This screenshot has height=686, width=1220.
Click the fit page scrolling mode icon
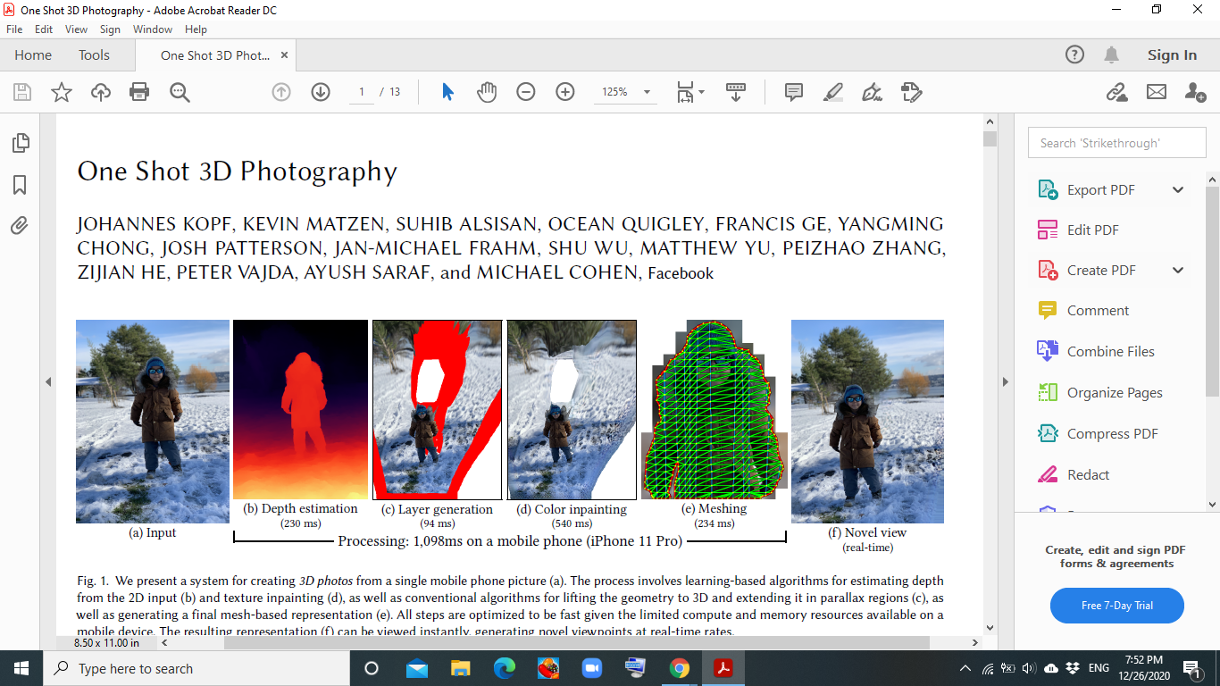(689, 92)
